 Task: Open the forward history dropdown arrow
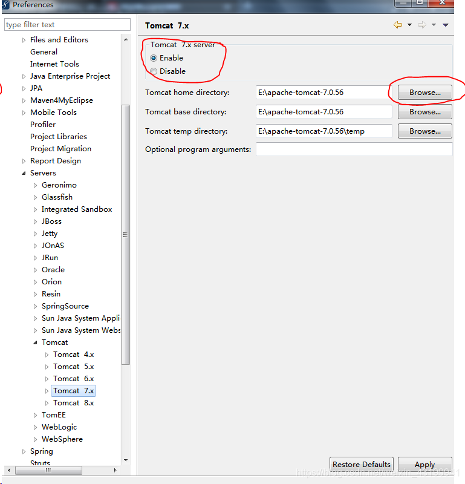click(434, 25)
